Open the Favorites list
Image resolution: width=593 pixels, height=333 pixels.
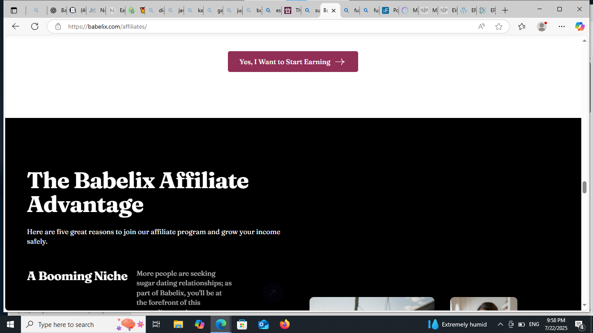pyautogui.click(x=522, y=26)
